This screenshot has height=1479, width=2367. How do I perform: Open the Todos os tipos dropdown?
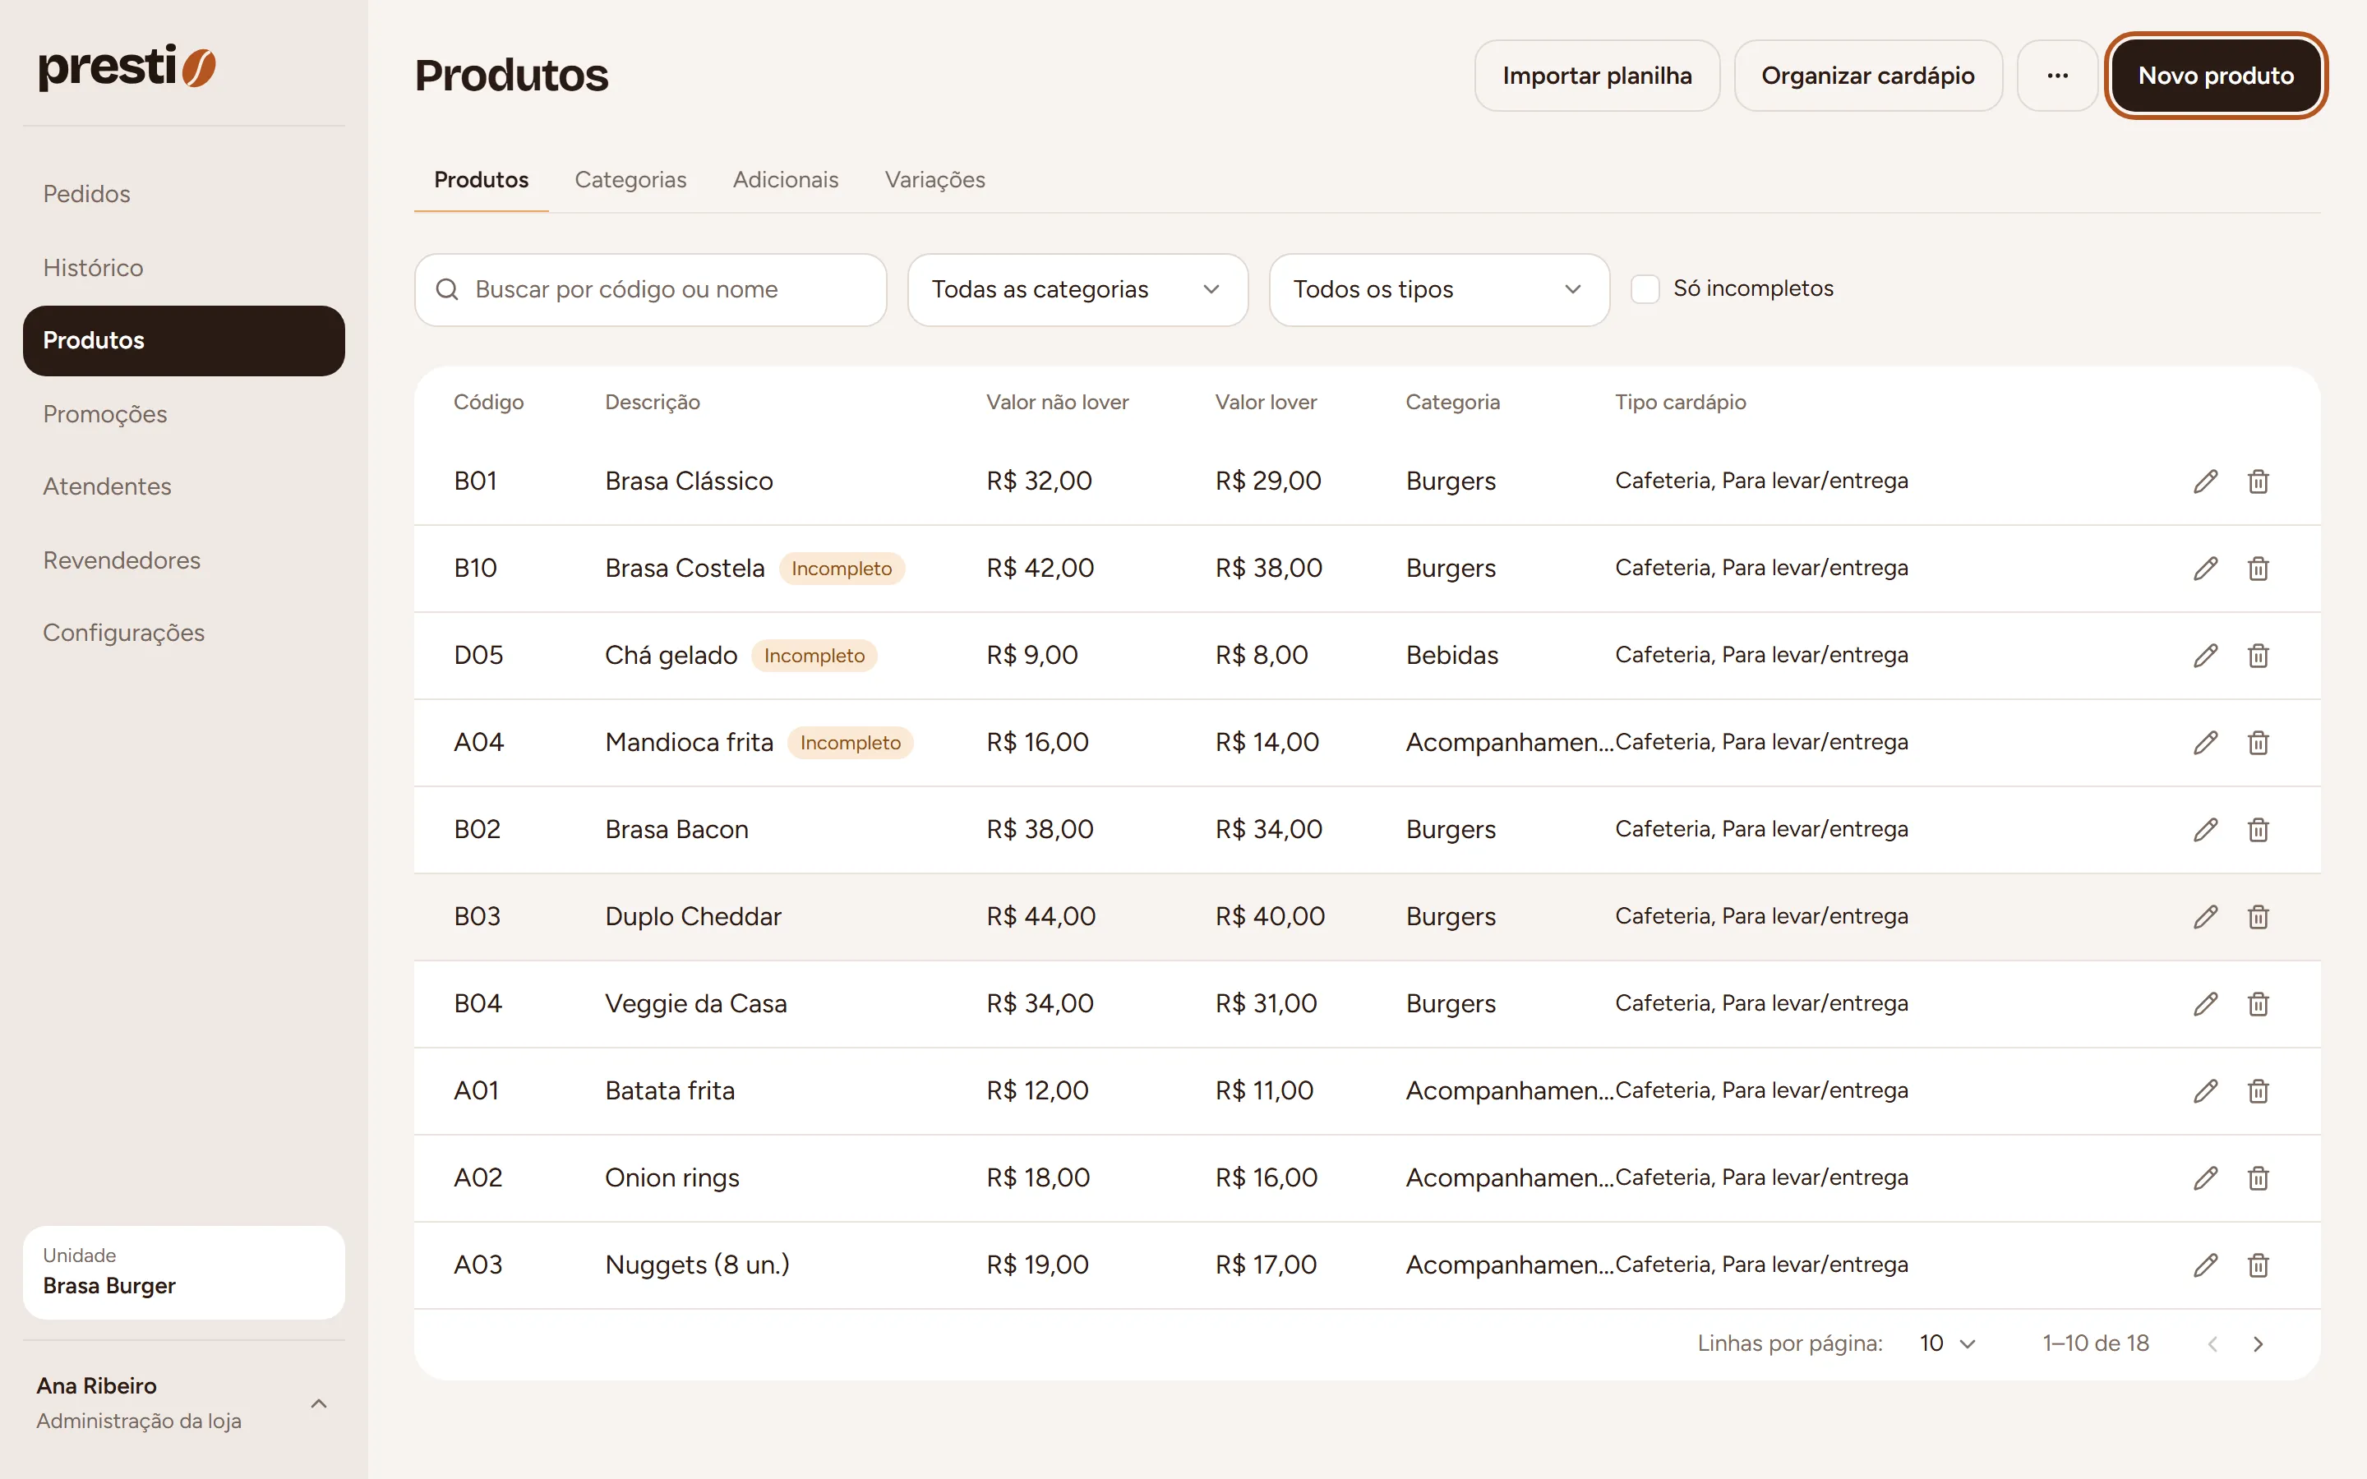coord(1439,289)
